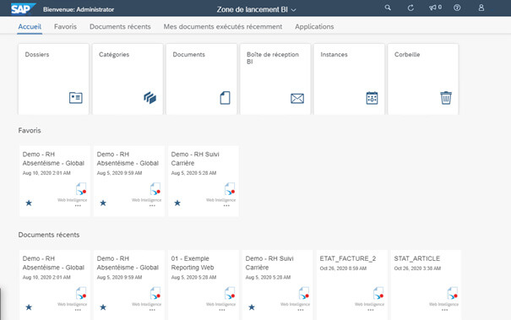This screenshot has width=511, height=320.
Task: Open the help question mark icon
Action: 457,8
